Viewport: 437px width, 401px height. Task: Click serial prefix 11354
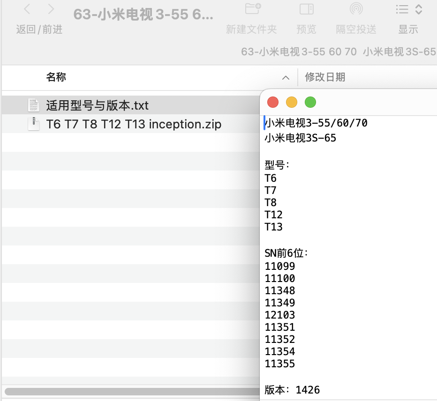[280, 351]
